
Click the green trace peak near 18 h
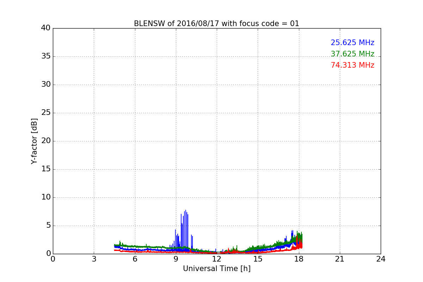[299, 237]
